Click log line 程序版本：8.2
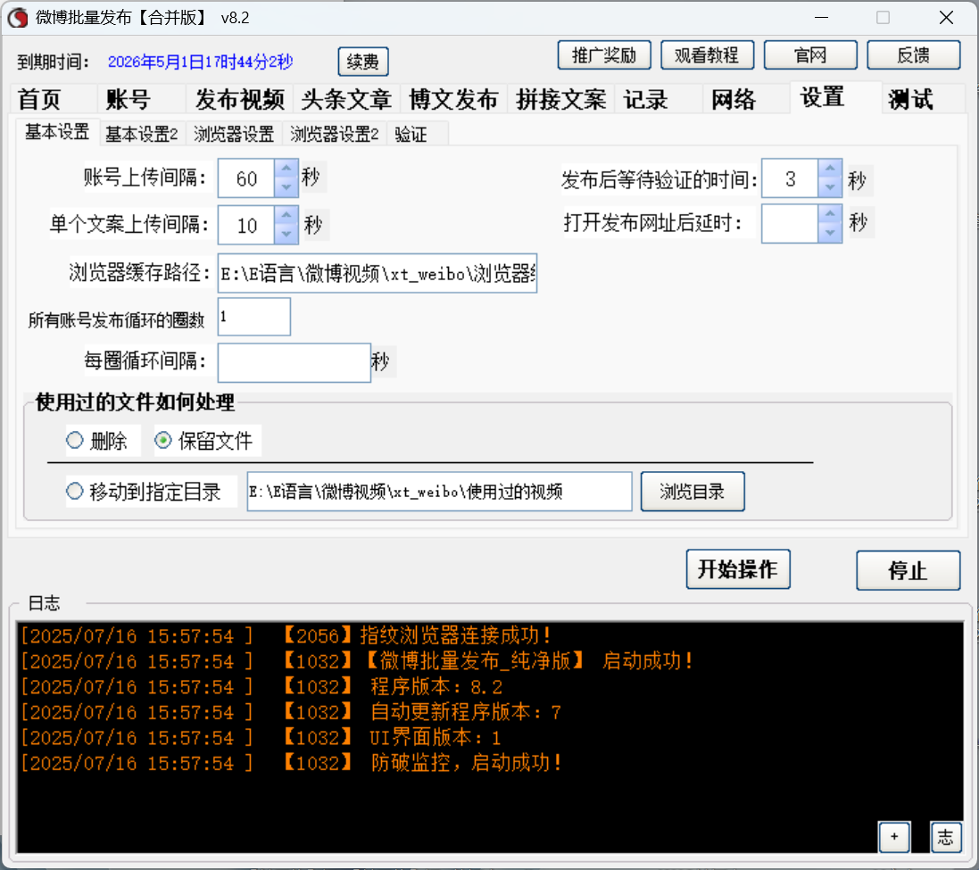The width and height of the screenshot is (979, 870). pos(436,686)
